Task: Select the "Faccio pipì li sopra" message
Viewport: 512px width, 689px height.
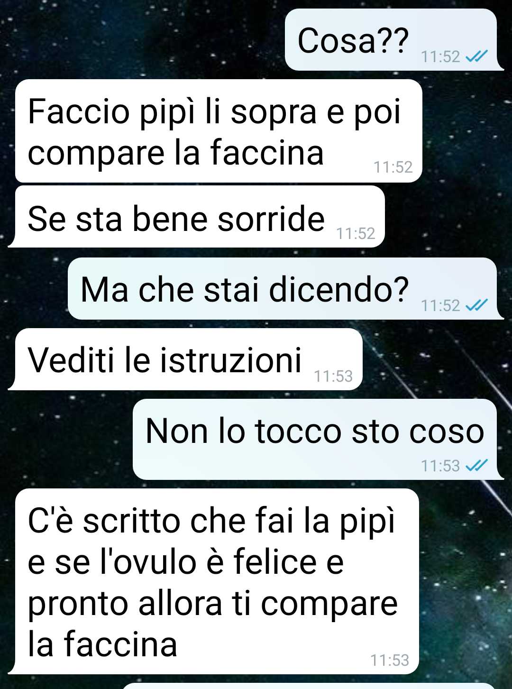Action: [x=219, y=131]
